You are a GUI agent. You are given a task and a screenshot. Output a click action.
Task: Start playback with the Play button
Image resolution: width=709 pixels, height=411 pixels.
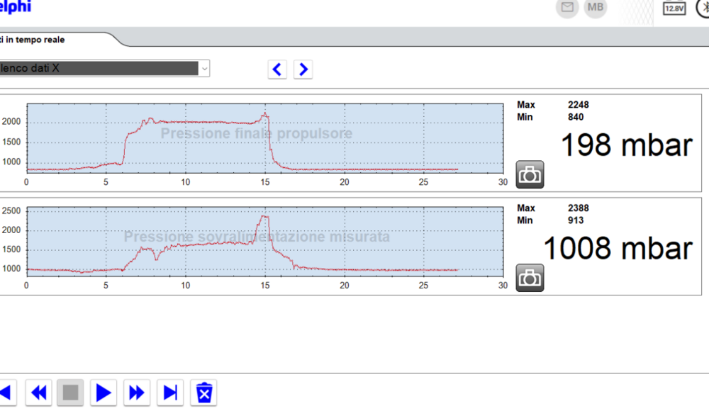coord(103,392)
